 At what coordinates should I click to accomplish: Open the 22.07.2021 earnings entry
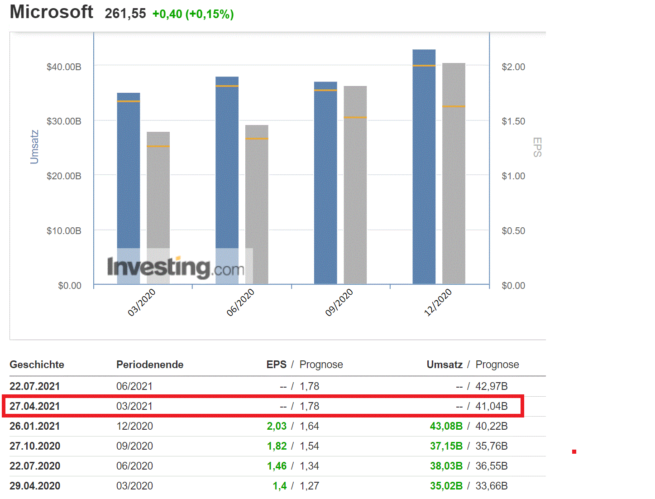pos(35,386)
